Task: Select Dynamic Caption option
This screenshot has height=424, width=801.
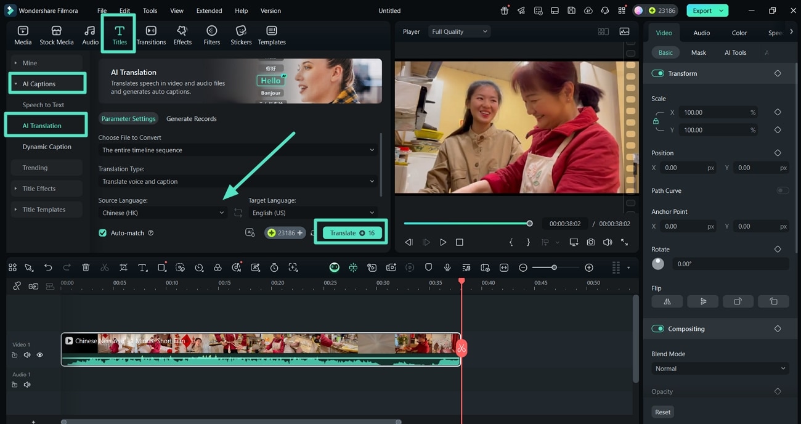Action: (x=47, y=147)
